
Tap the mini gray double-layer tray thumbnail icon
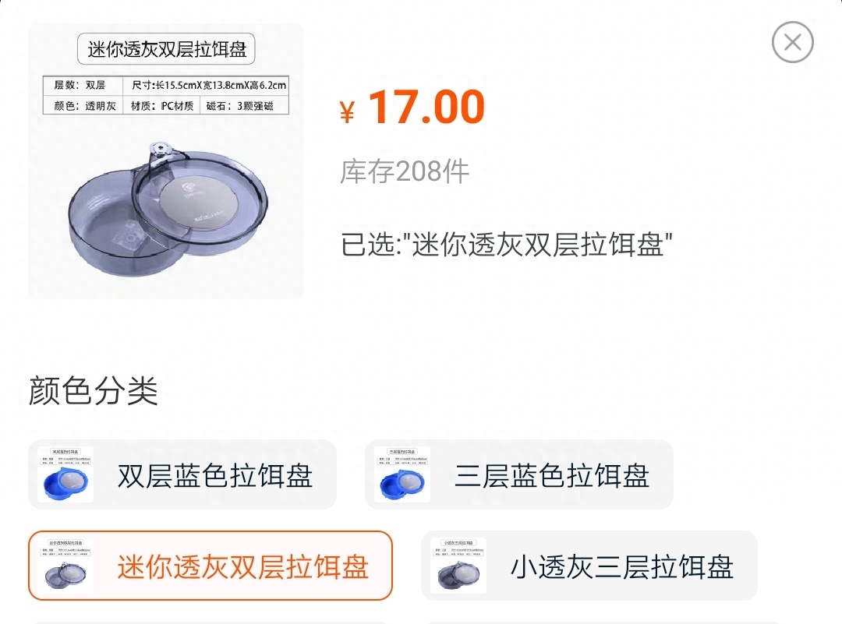tap(65, 566)
